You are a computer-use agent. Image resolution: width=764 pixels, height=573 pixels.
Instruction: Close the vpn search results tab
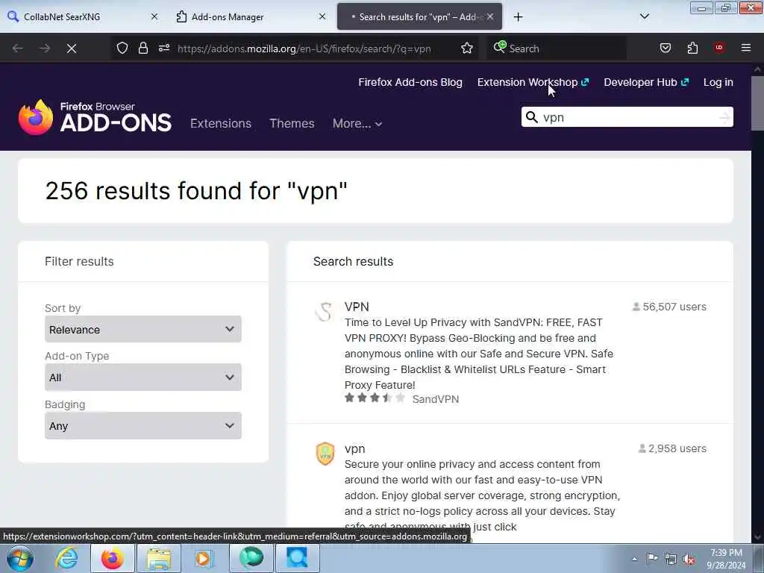pos(490,16)
